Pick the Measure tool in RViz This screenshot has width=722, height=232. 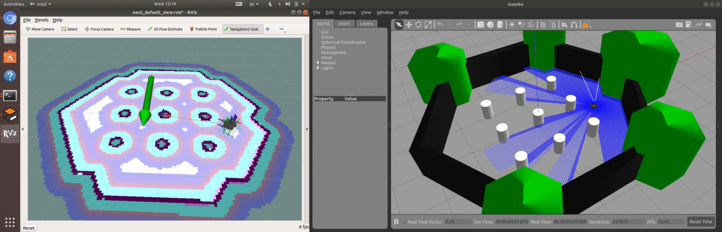131,29
